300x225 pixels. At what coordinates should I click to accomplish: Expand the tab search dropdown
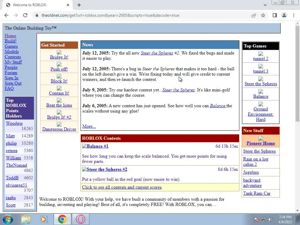[x=265, y=5]
